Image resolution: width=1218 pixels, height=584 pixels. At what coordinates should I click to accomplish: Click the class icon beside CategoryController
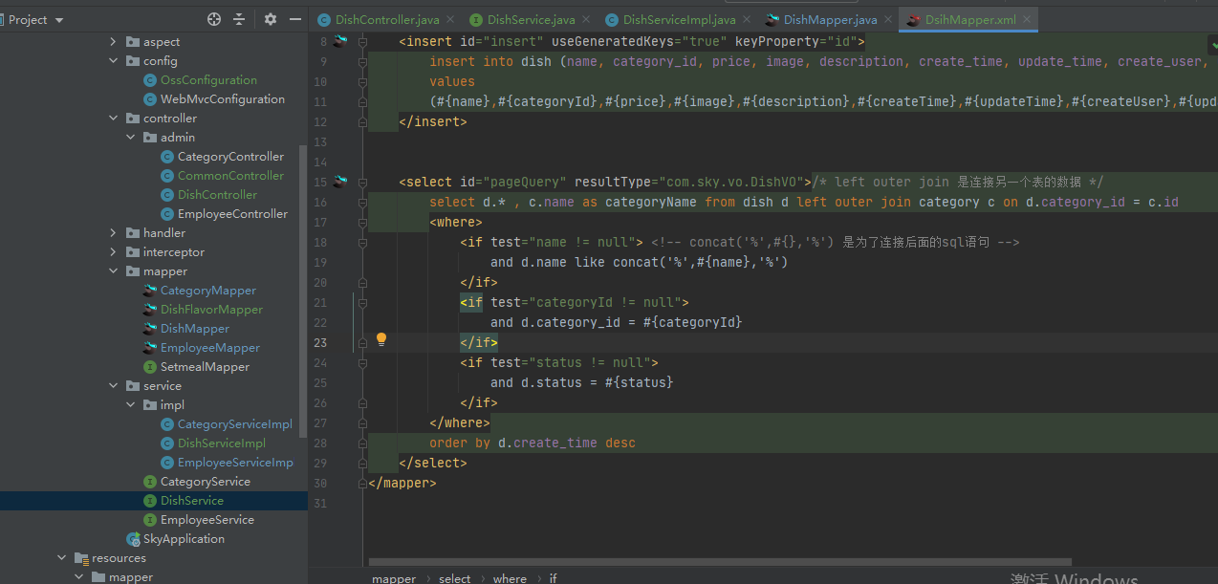point(167,157)
